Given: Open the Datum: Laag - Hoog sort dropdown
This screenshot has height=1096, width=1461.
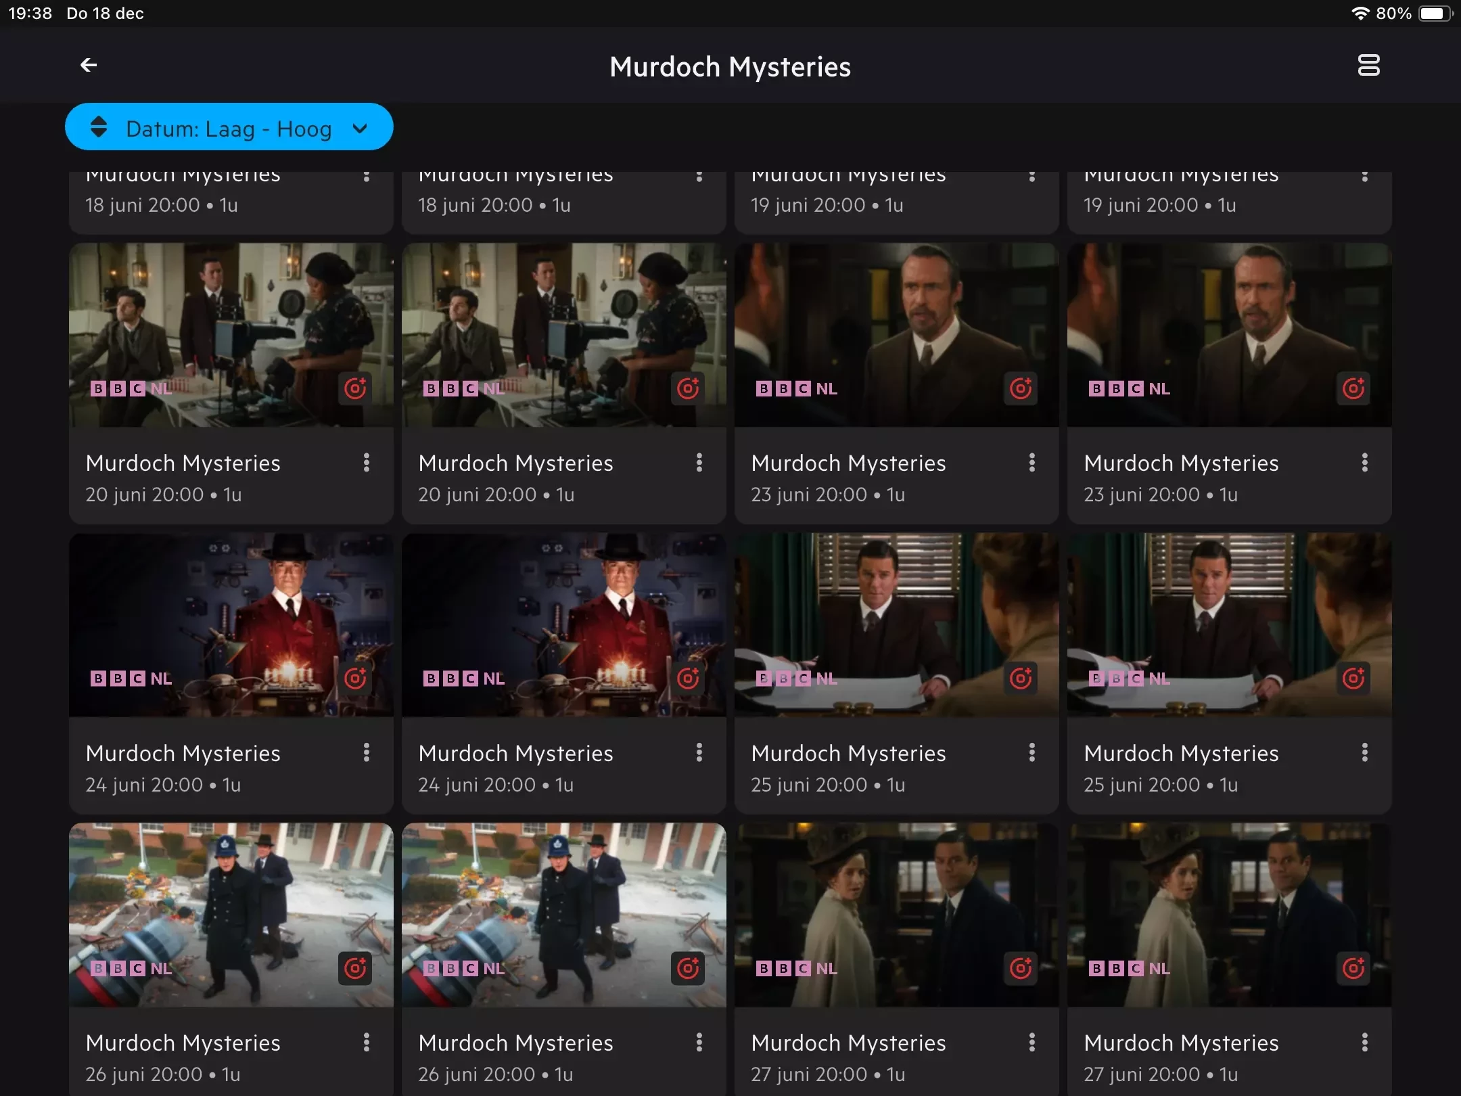Looking at the screenshot, I should pyautogui.click(x=229, y=127).
